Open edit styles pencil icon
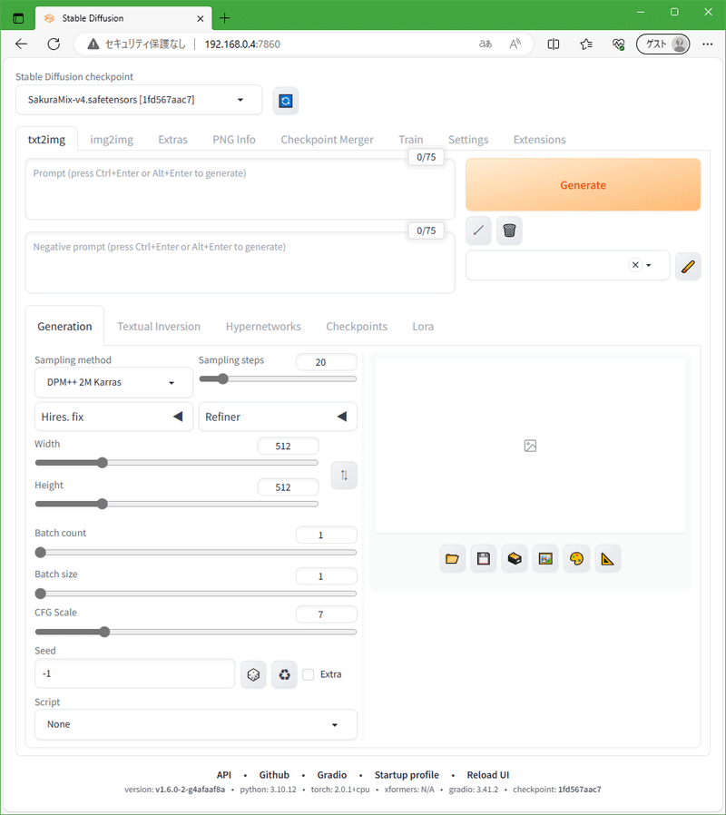This screenshot has height=815, width=726. click(688, 266)
